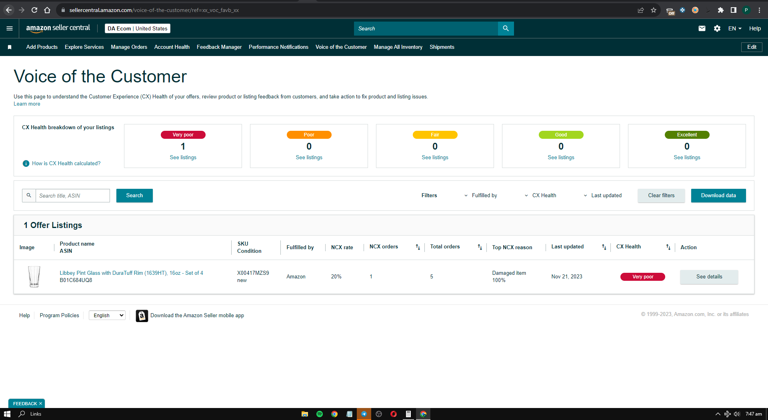
Task: See listings under the Very poor card
Action: click(183, 158)
